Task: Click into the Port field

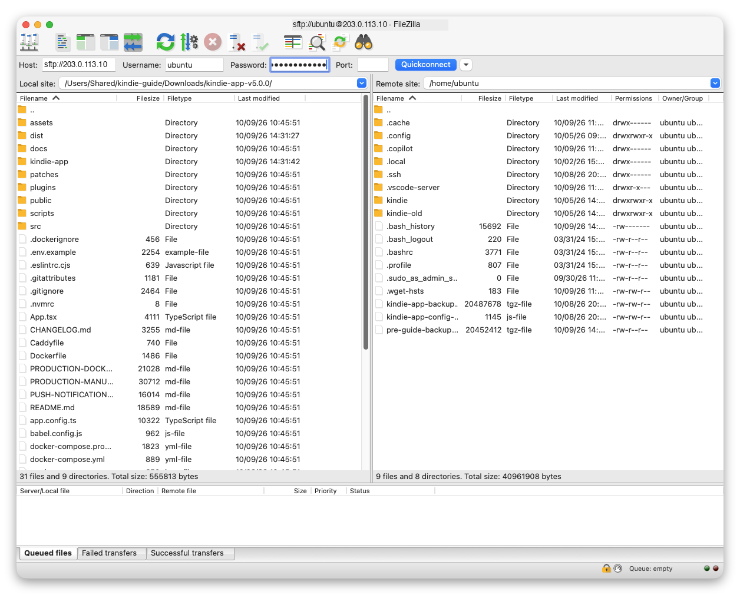Action: point(372,65)
